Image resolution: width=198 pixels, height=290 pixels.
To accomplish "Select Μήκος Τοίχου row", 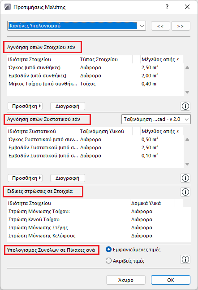I will click(95, 84).
